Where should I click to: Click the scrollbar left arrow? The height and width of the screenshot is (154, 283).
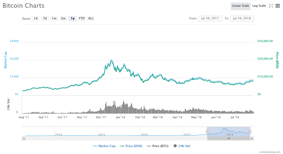click(x=24, y=139)
